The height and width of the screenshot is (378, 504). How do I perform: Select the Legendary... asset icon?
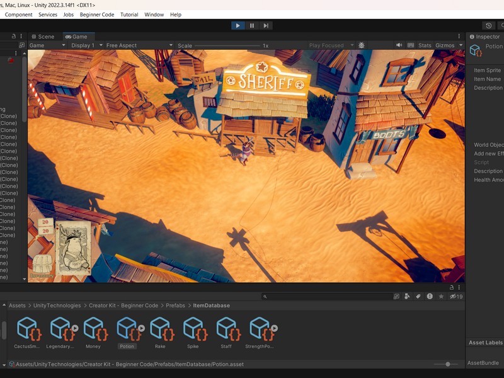[x=62, y=329]
